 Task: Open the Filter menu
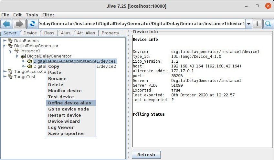(x=48, y=15)
